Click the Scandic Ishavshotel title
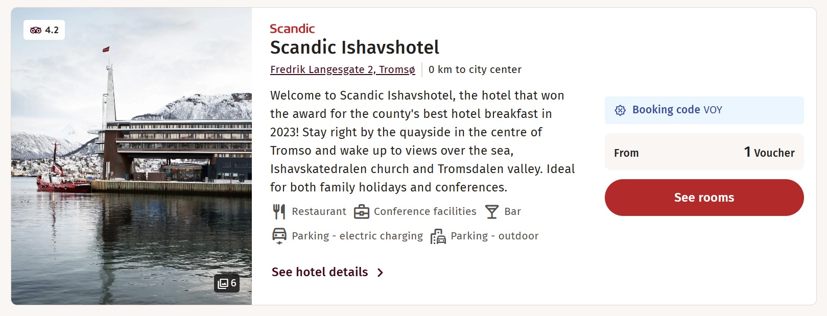The height and width of the screenshot is (316, 827). tap(355, 47)
